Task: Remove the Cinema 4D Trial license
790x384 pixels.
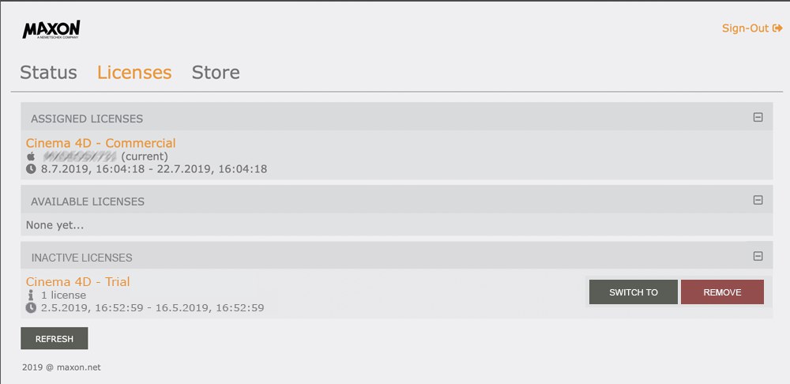Action: click(722, 292)
